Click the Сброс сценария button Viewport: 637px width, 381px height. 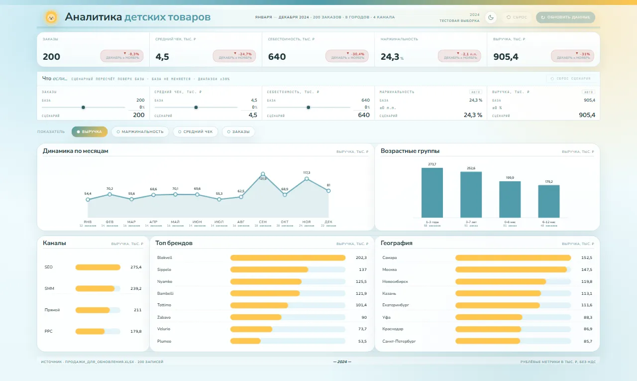[571, 79]
